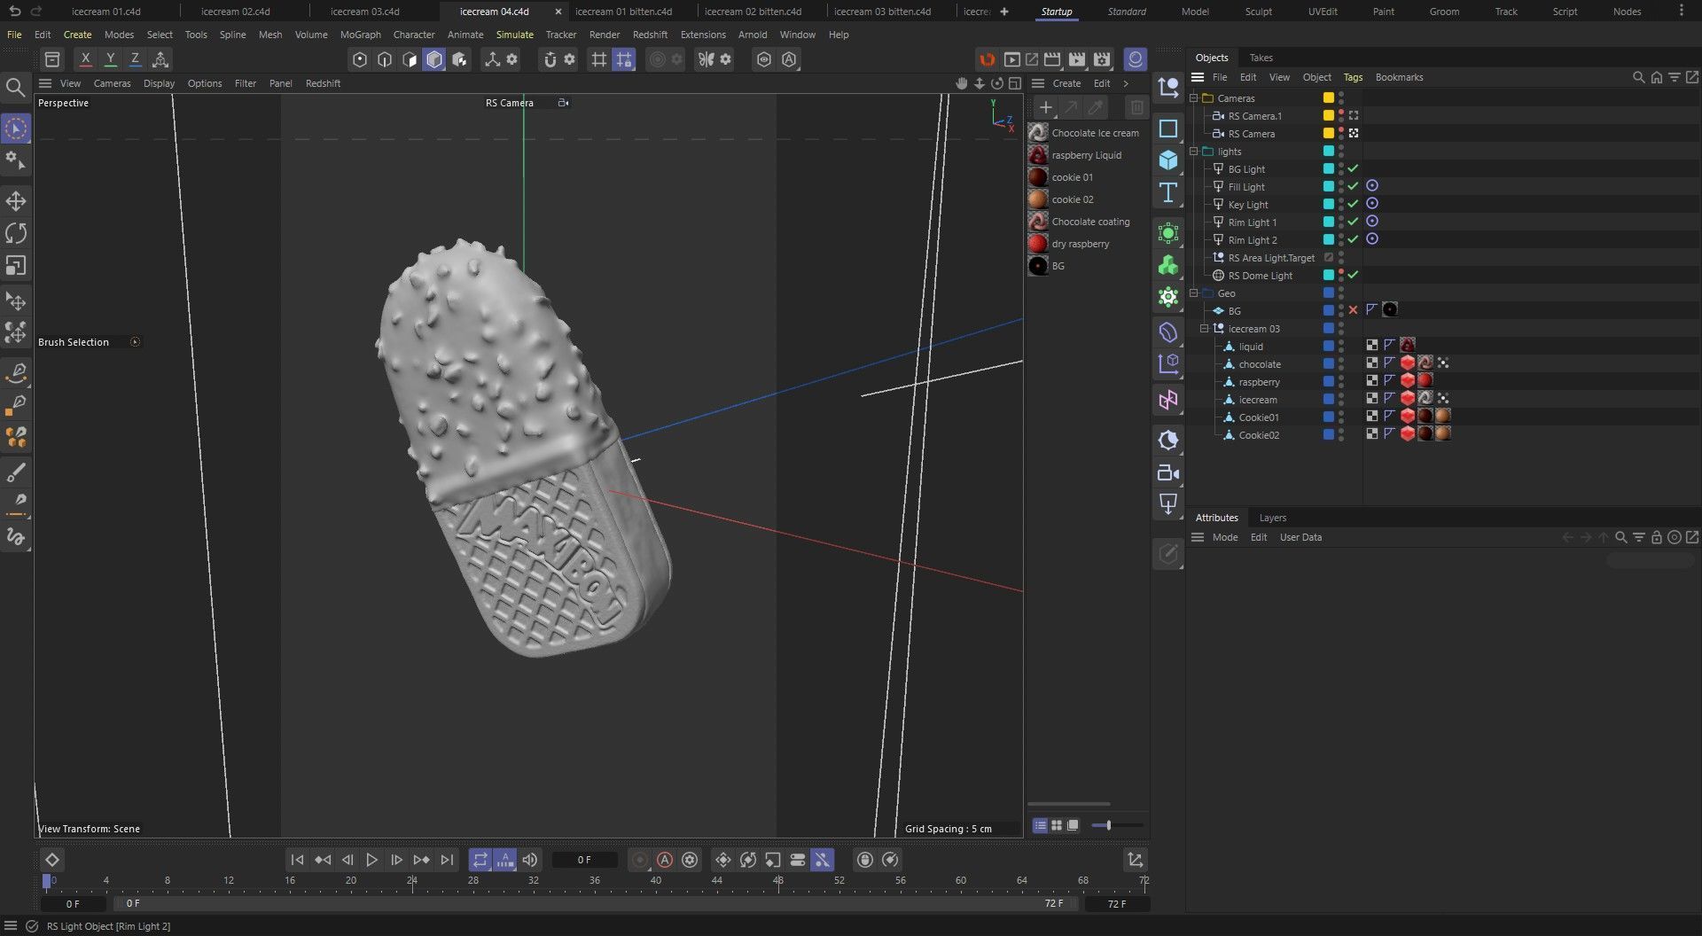Select Rim Light 2 in object tree
Screen dimensions: 1702x936
point(1252,240)
